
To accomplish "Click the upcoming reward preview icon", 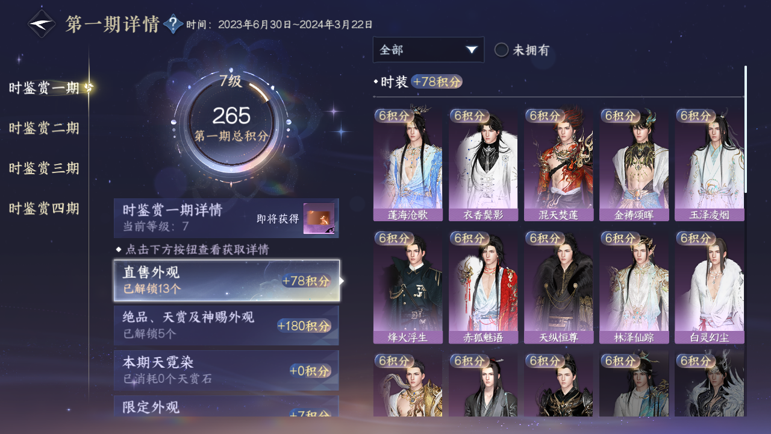I will [319, 219].
